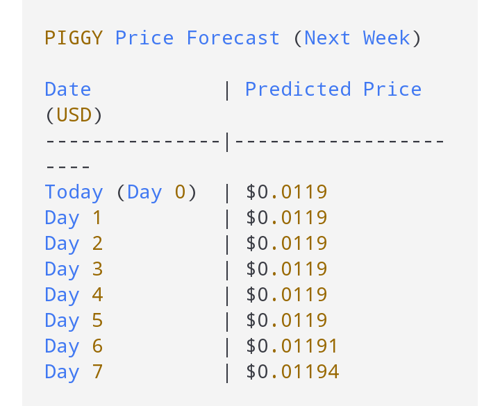
Task: Select the Today (Day 0) row label
Action: click(121, 192)
